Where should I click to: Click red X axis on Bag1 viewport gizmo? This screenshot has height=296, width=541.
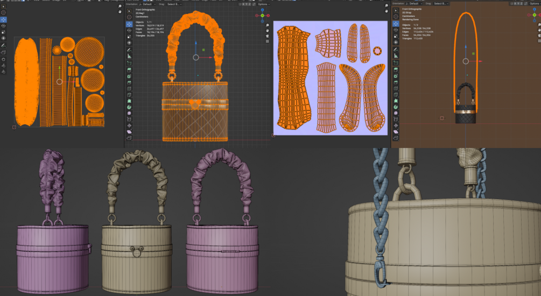268,16
